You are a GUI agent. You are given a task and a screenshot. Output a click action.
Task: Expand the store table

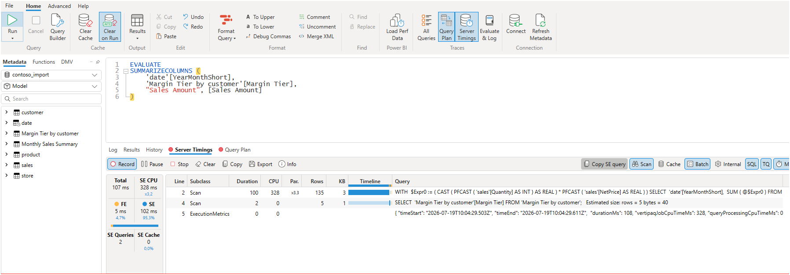[7, 176]
